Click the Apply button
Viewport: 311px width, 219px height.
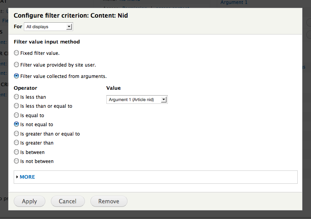tap(29, 201)
